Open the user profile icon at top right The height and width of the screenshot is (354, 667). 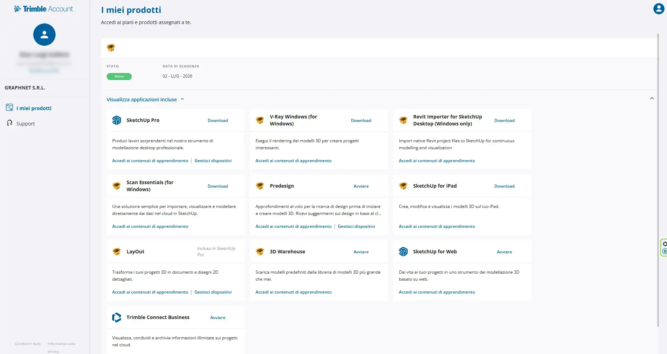tap(659, 8)
